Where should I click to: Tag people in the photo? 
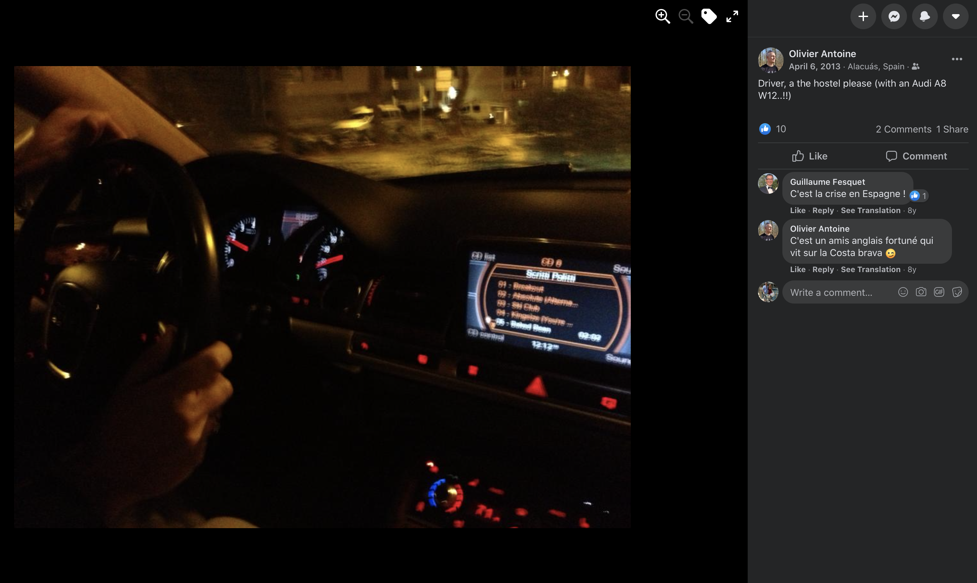(x=709, y=16)
